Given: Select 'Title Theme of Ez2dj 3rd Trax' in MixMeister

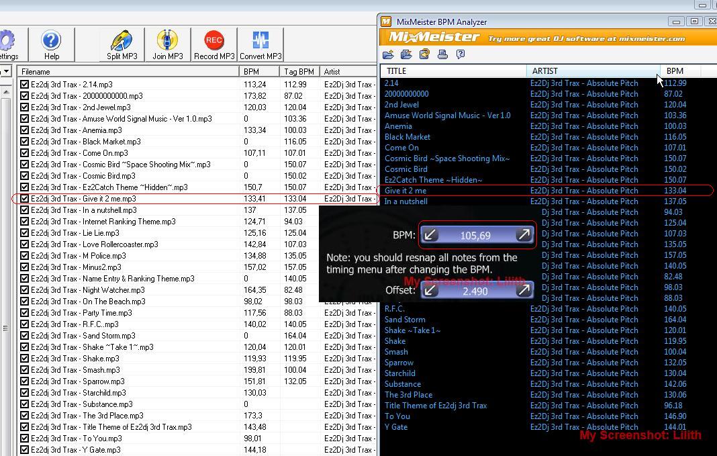Looking at the screenshot, I should 436,405.
